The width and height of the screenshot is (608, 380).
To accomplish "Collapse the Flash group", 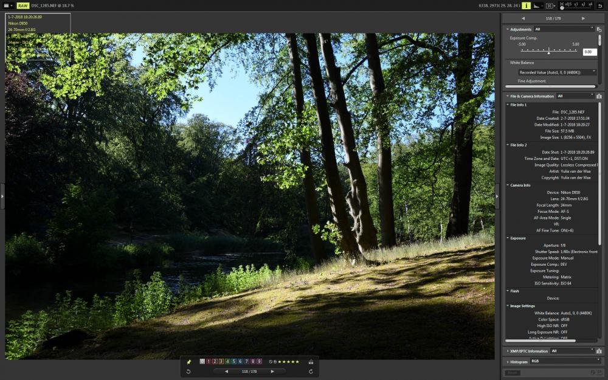I will (508, 291).
